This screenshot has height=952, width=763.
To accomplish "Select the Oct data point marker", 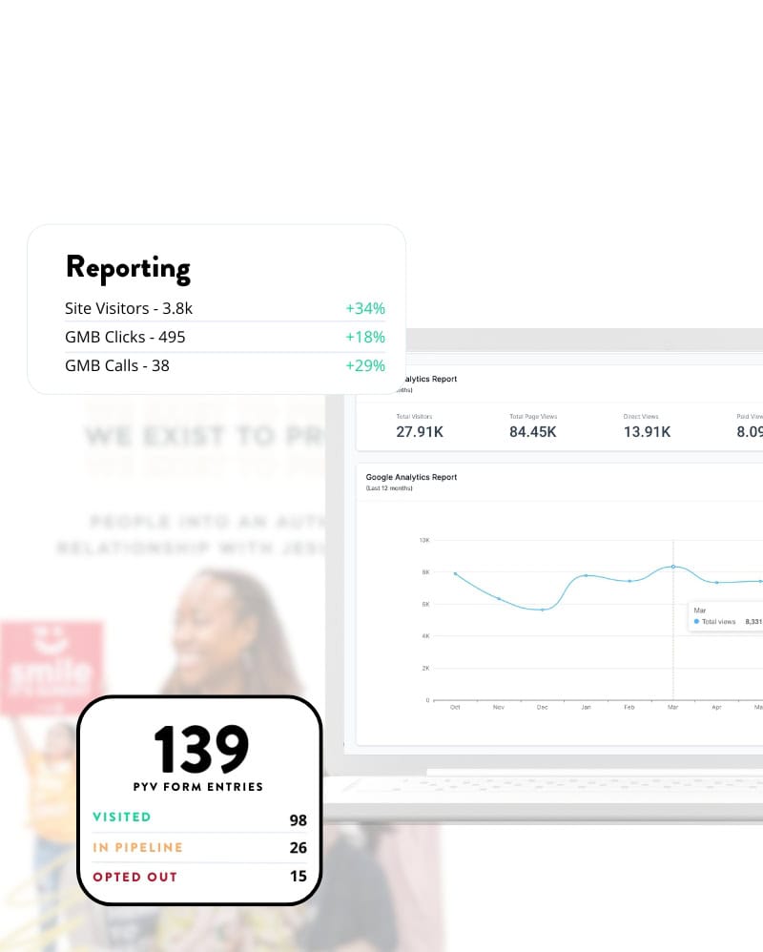I will 456,573.
